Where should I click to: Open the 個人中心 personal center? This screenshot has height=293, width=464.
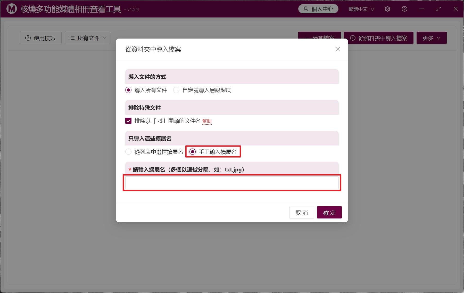[318, 9]
